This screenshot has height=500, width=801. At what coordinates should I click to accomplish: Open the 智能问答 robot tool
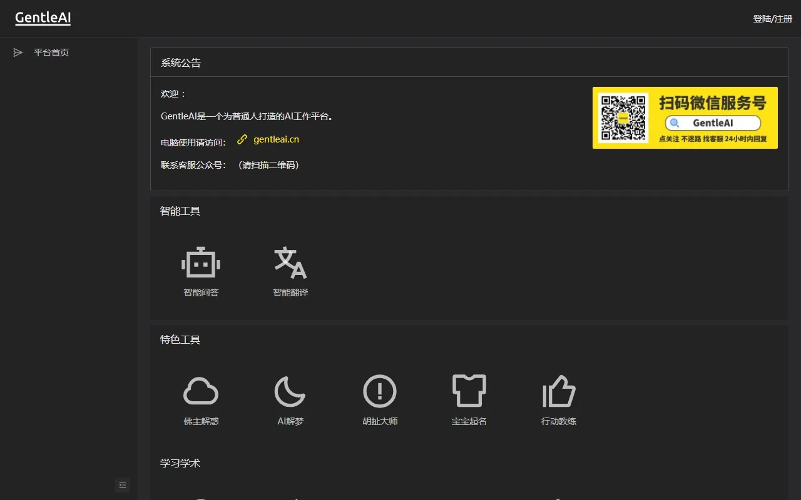tap(200, 272)
